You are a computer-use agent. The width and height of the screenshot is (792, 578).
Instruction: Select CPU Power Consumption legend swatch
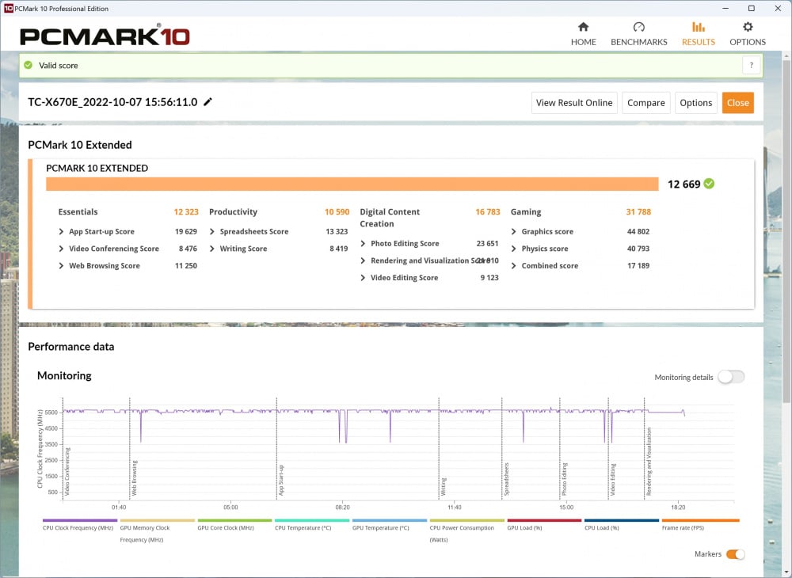tap(466, 520)
